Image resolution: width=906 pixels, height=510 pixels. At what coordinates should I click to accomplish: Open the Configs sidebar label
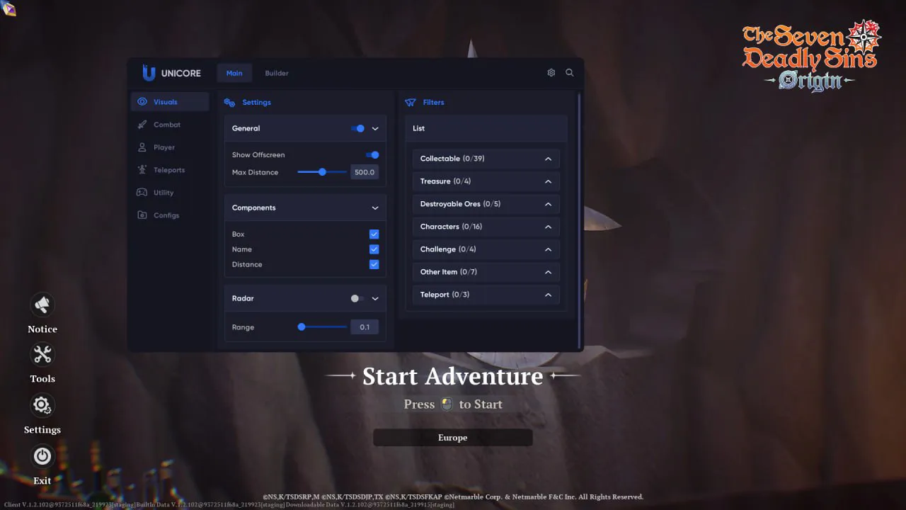coord(166,215)
